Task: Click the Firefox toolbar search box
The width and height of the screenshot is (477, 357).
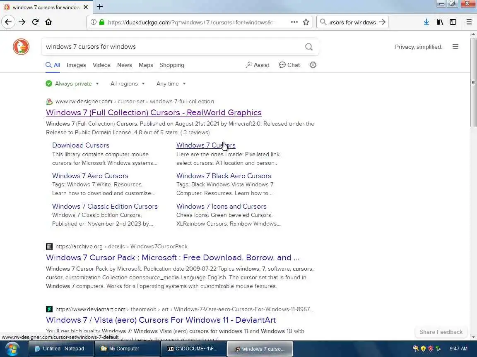Action: coord(352,22)
